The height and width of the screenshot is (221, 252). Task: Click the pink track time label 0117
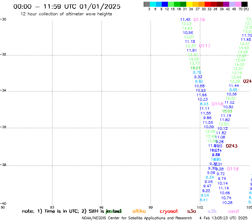coord(205,46)
